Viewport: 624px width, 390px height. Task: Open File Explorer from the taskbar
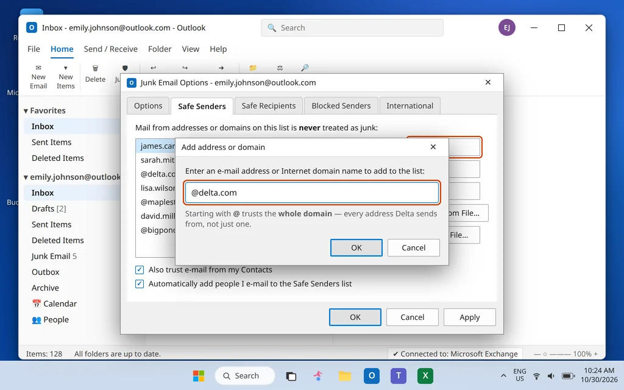coord(345,375)
